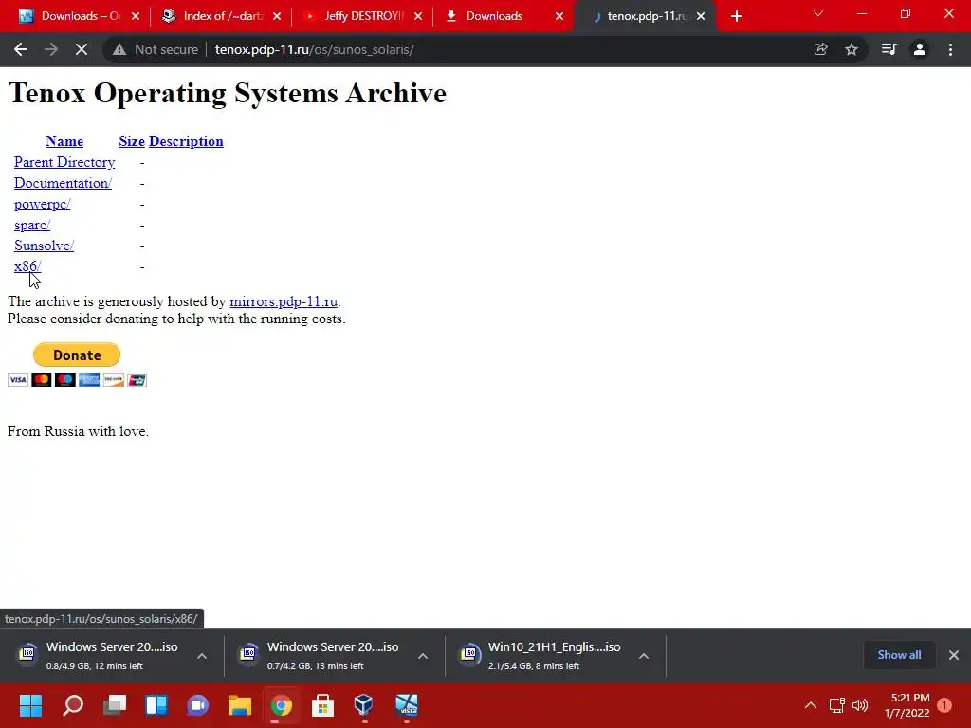Sort listing by Size column
The width and height of the screenshot is (971, 728).
(x=131, y=141)
